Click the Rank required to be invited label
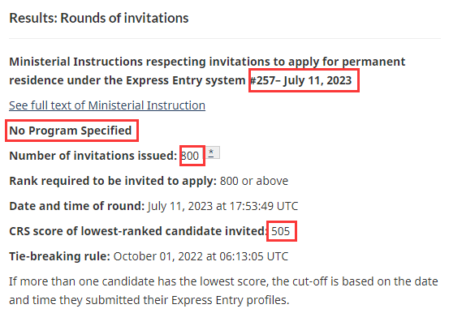This screenshot has width=462, height=326. 113,181
